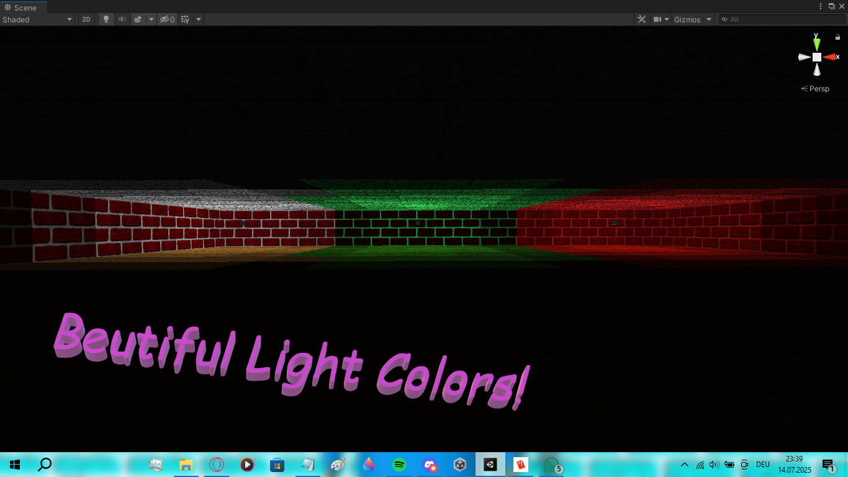The image size is (848, 477).
Task: Toggle scene lighting with the bulb icon
Action: pos(106,19)
